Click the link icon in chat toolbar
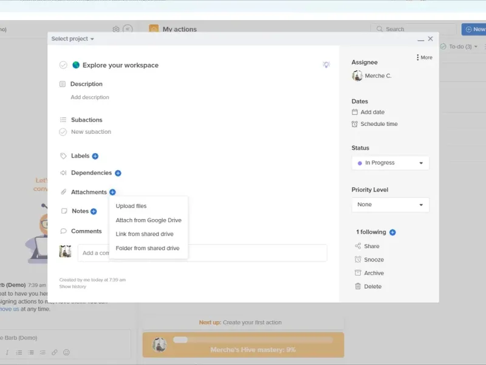This screenshot has width=486, height=365. point(55,352)
